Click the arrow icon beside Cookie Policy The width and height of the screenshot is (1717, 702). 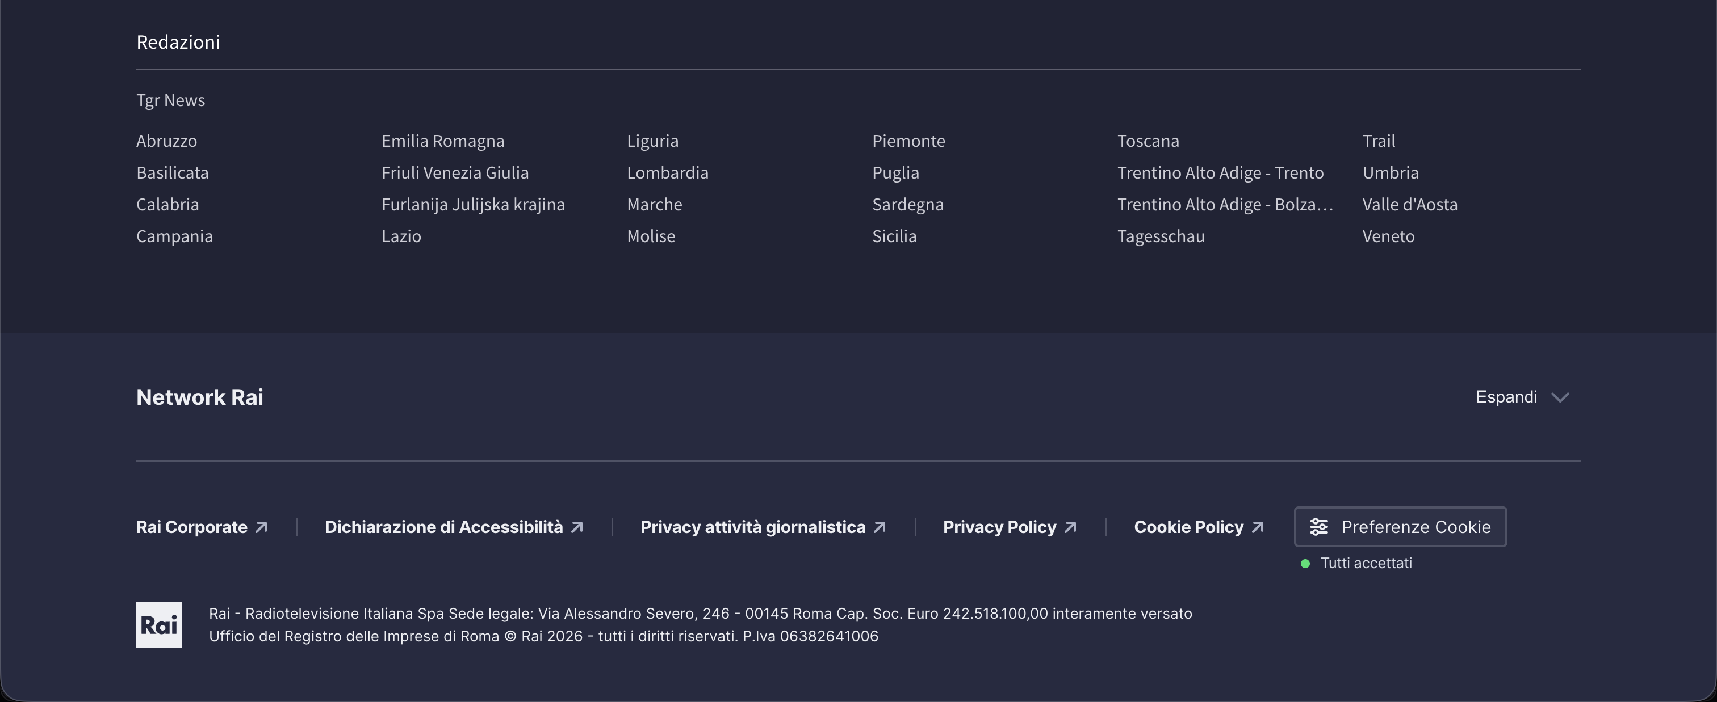(1258, 527)
